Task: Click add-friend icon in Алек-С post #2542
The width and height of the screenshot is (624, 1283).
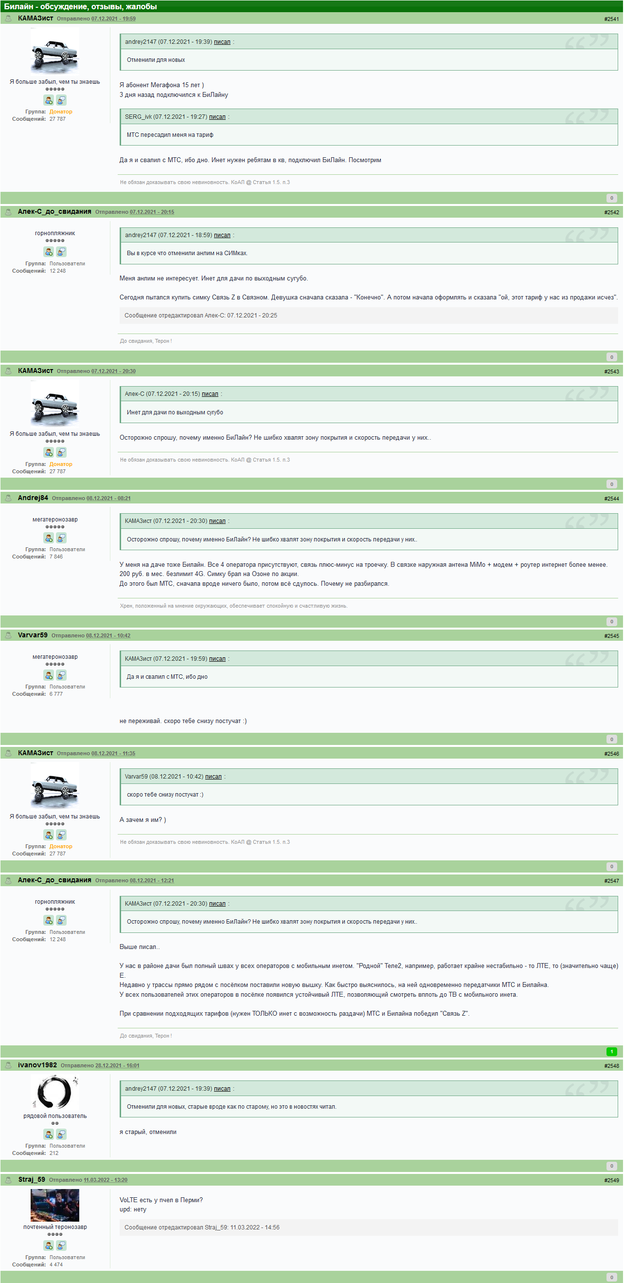Action: 49,252
